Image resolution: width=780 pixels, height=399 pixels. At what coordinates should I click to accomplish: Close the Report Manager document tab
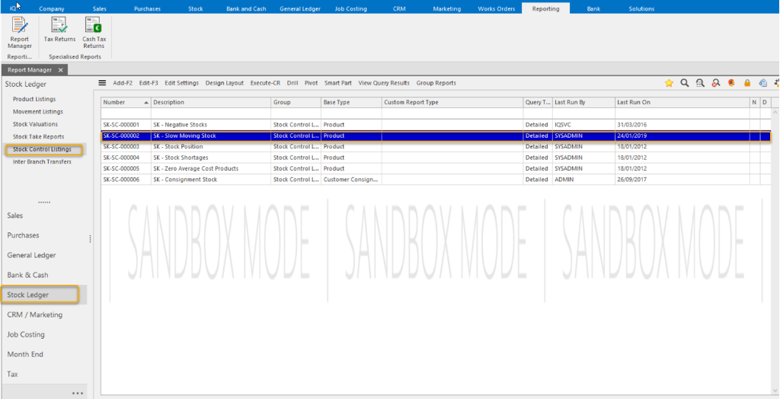[61, 70]
